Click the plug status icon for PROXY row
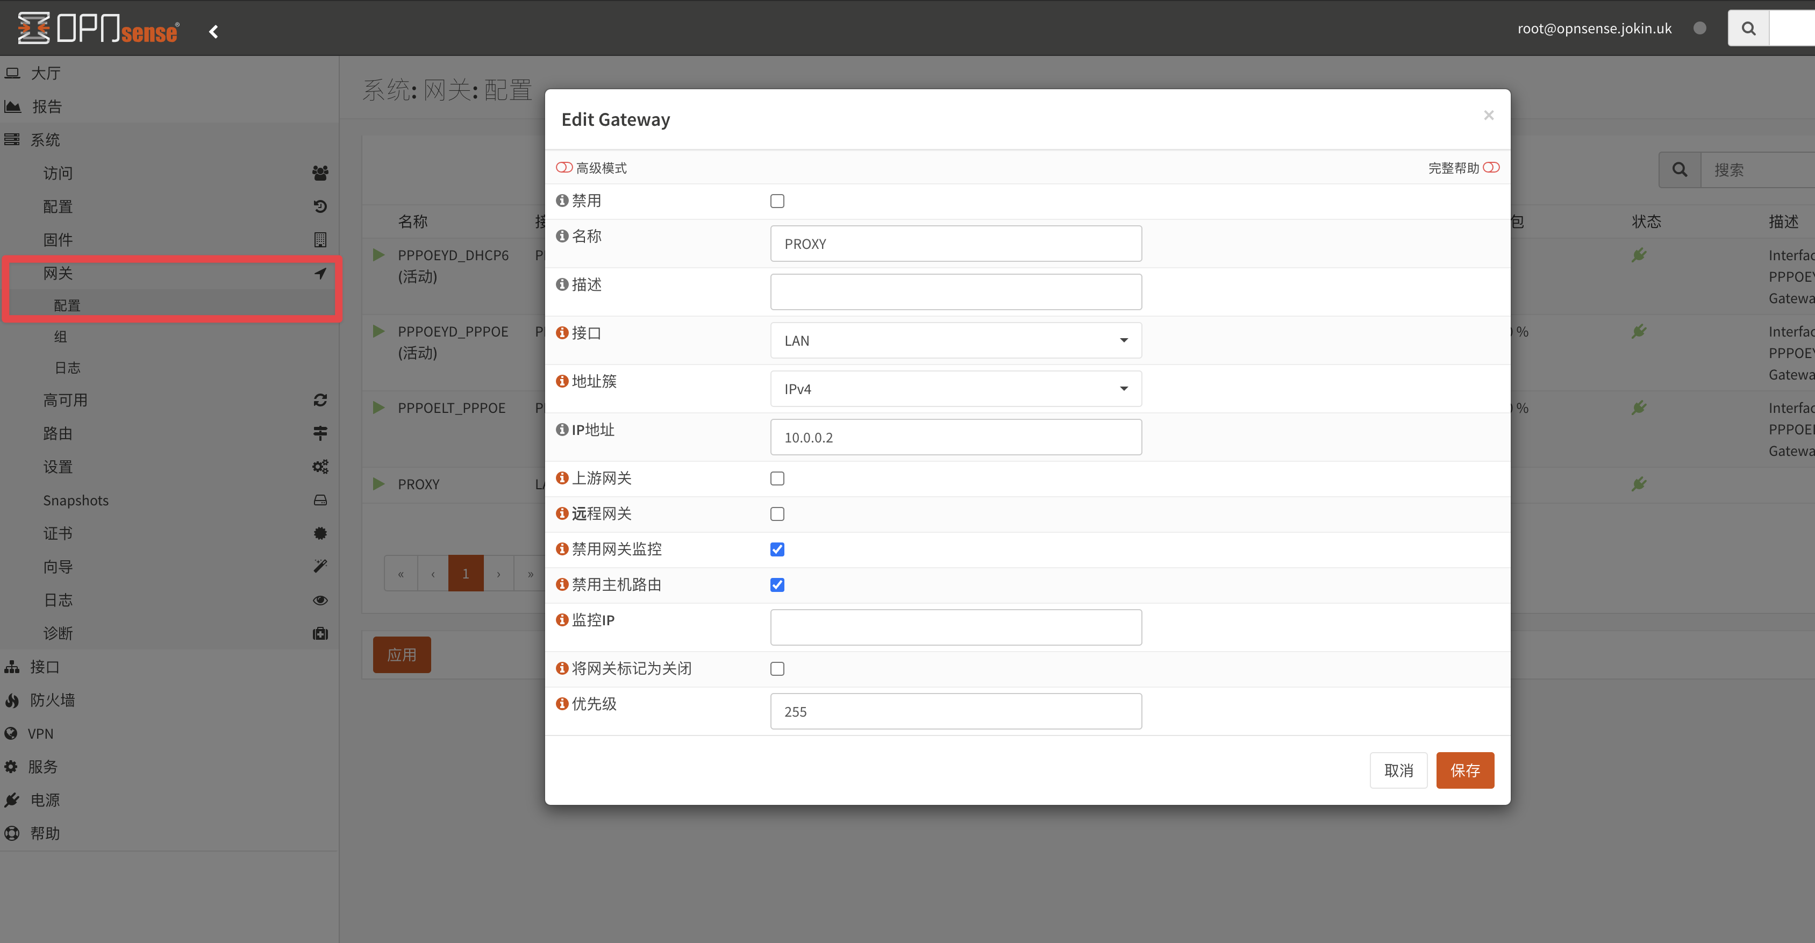This screenshot has width=1815, height=943. click(x=1639, y=484)
